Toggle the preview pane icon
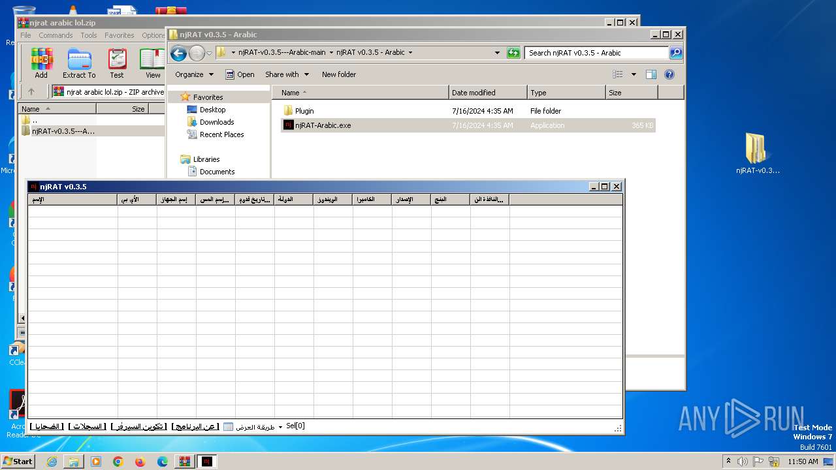 coord(651,74)
